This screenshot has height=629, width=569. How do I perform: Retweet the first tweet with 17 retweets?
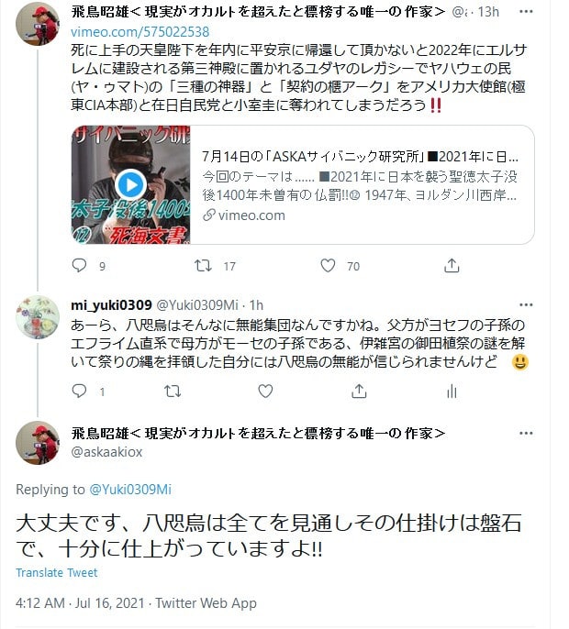pos(203,265)
